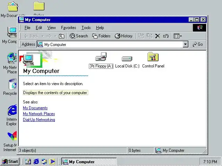Open the History pane
Screen dimensions: 222x166
point(123,36)
